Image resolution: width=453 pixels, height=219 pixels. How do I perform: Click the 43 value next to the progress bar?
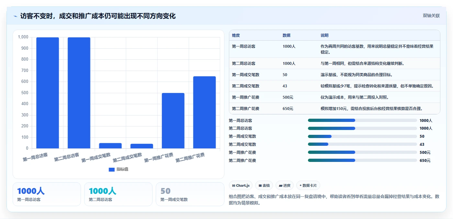(422, 144)
